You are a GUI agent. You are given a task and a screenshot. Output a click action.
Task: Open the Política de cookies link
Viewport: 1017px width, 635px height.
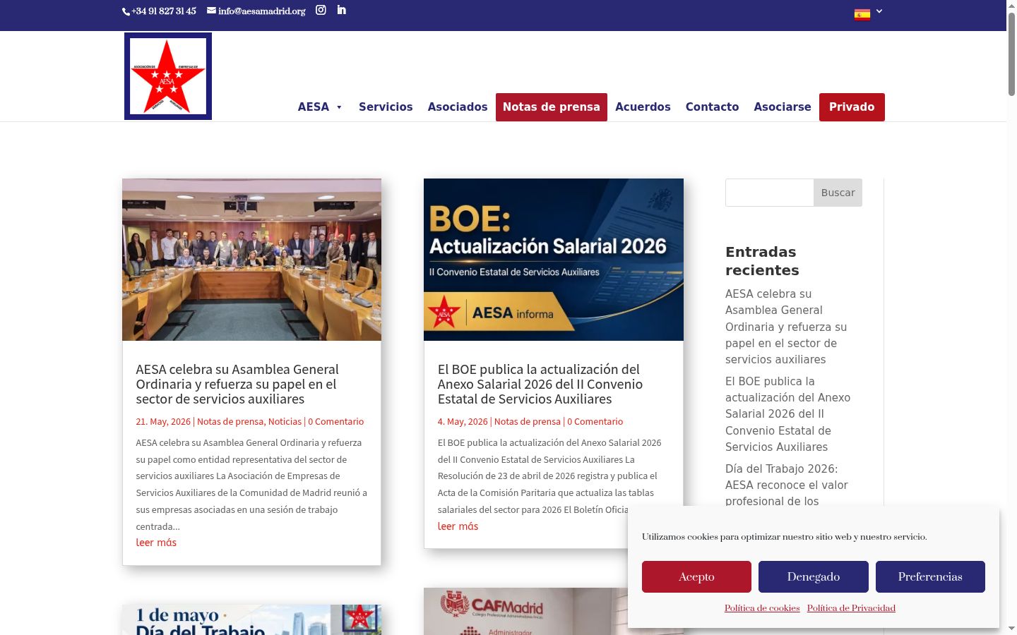[x=762, y=608]
